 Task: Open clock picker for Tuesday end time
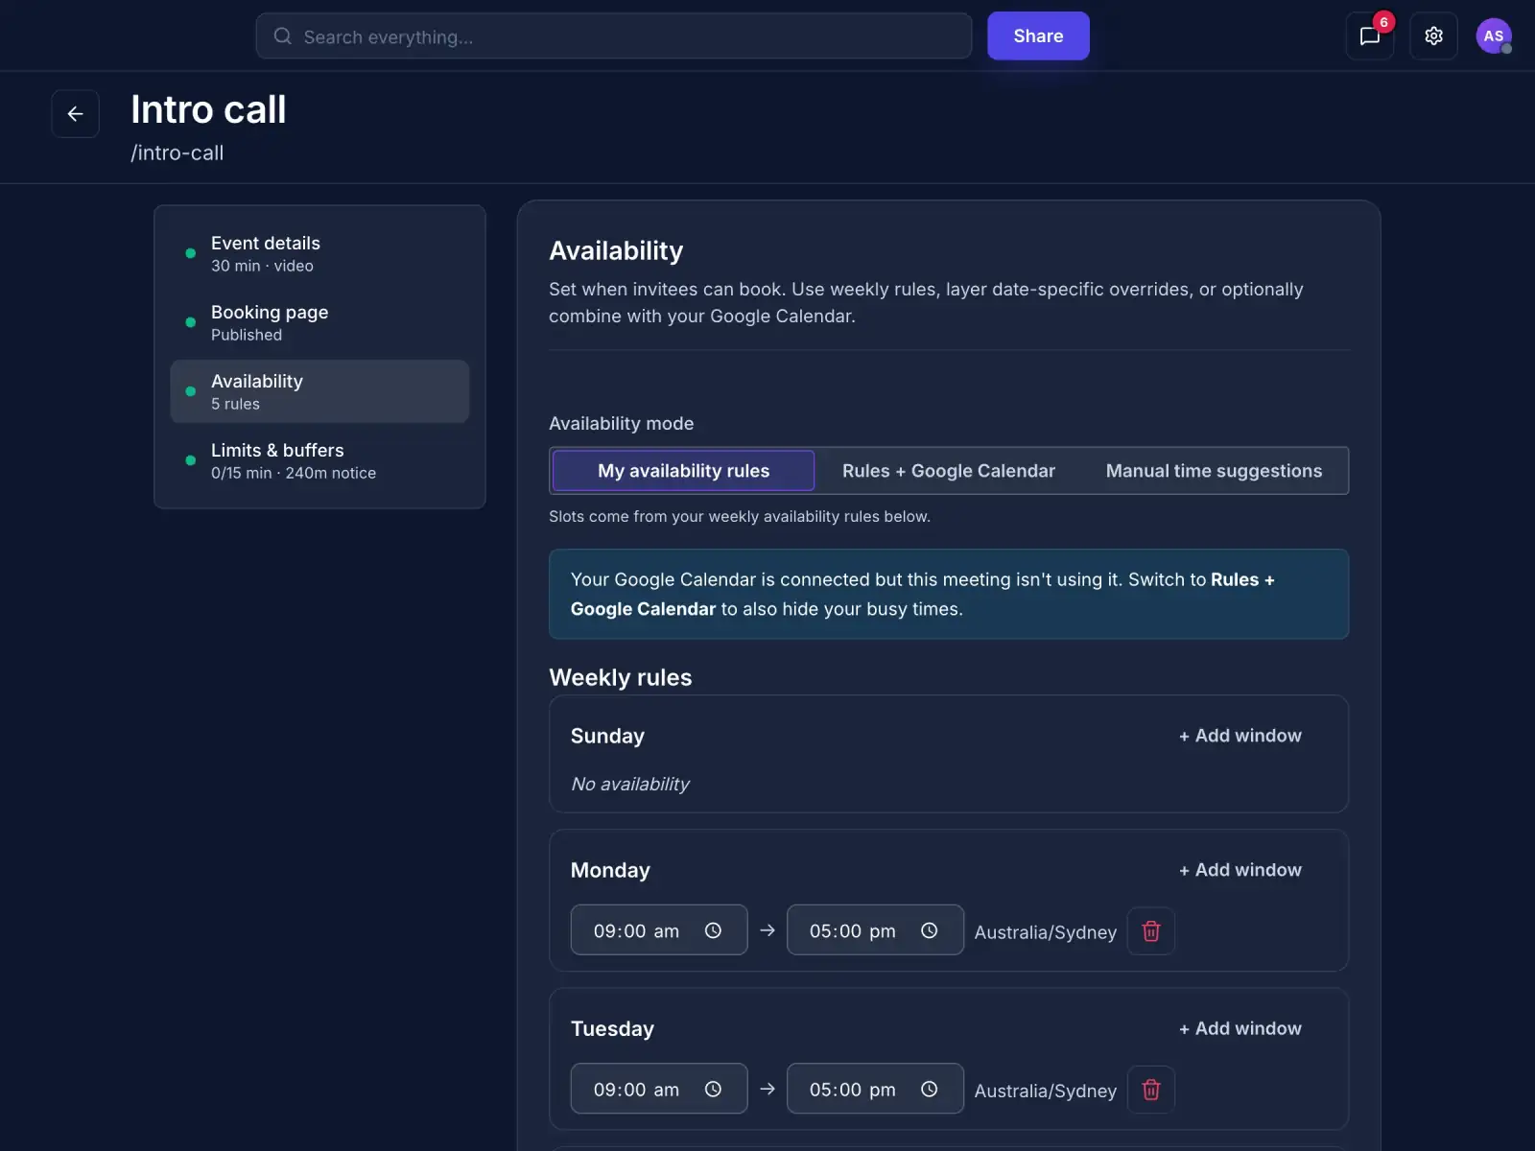tap(929, 1089)
